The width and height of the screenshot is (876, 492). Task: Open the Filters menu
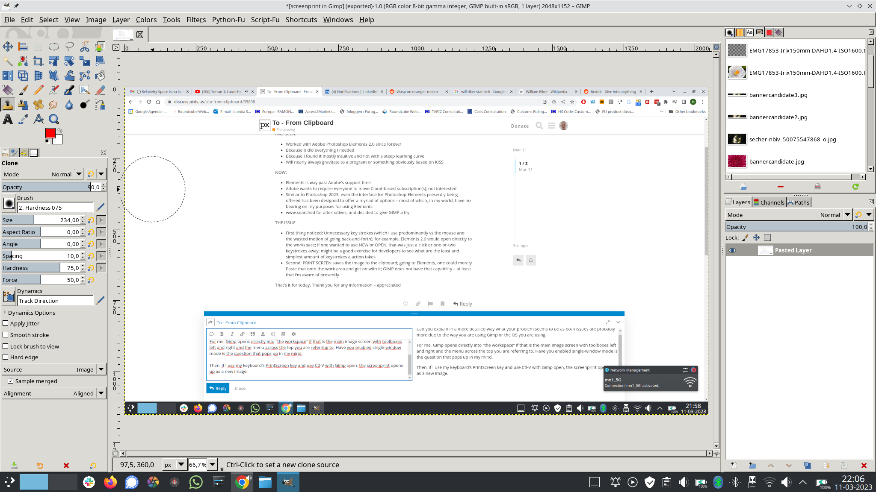[196, 20]
